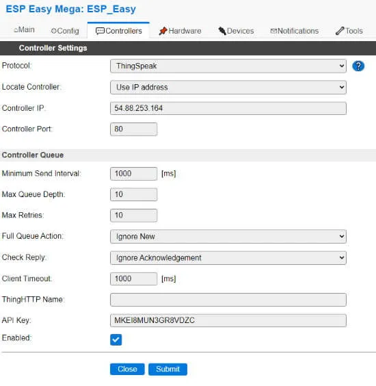Viewport: 376px width, 386px height.
Task: Toggle the Enabled checkbox
Action: tap(116, 339)
